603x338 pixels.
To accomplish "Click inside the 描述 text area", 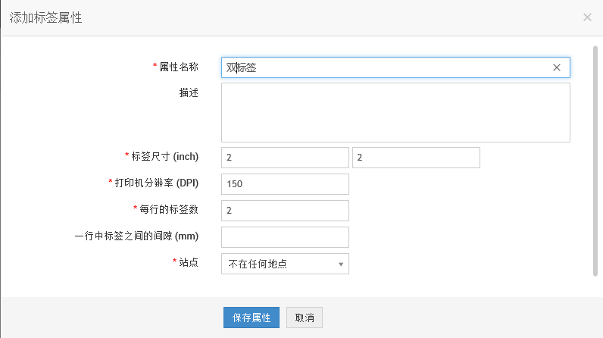I will 395,112.
